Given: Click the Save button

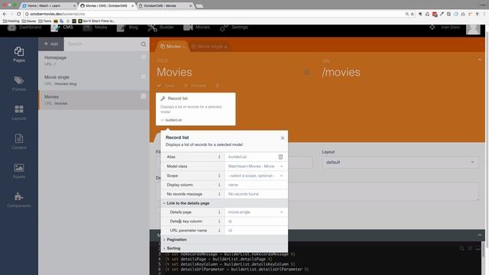Looking at the screenshot, I should (x=166, y=86).
